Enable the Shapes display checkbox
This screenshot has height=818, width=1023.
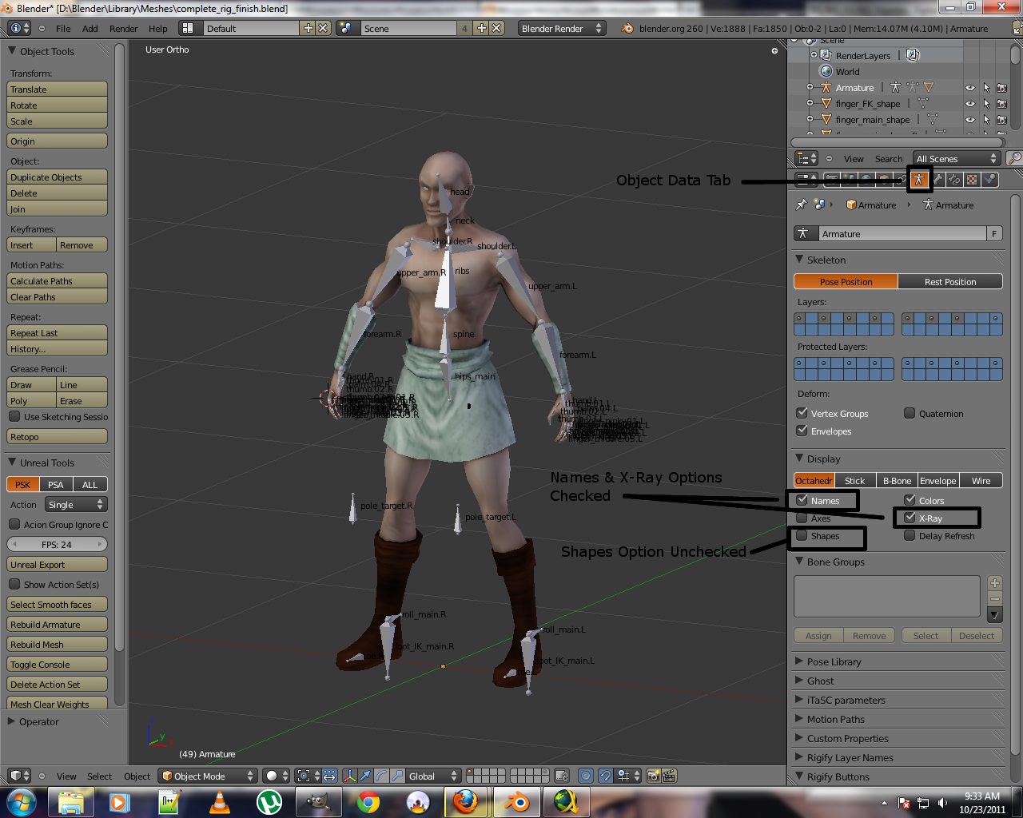[802, 535]
